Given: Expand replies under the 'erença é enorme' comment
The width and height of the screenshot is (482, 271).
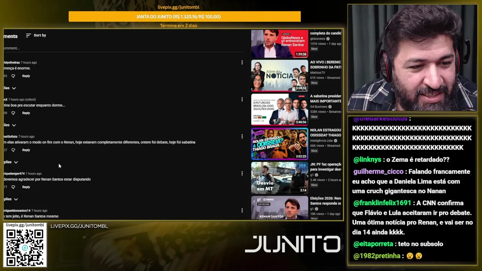Looking at the screenshot, I should coord(10,88).
